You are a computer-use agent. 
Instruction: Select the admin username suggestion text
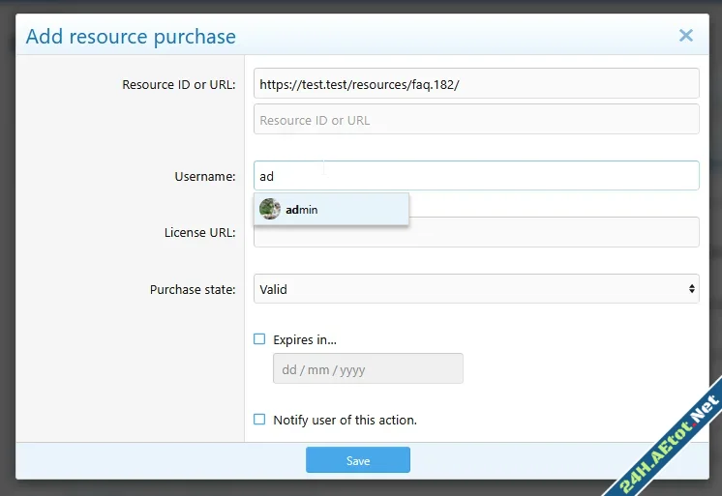tap(302, 210)
